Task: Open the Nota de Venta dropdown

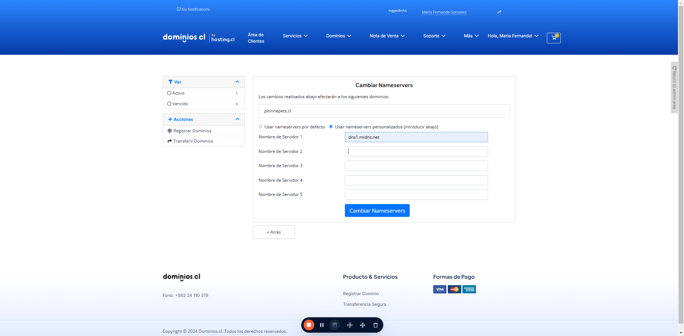Action: click(387, 36)
